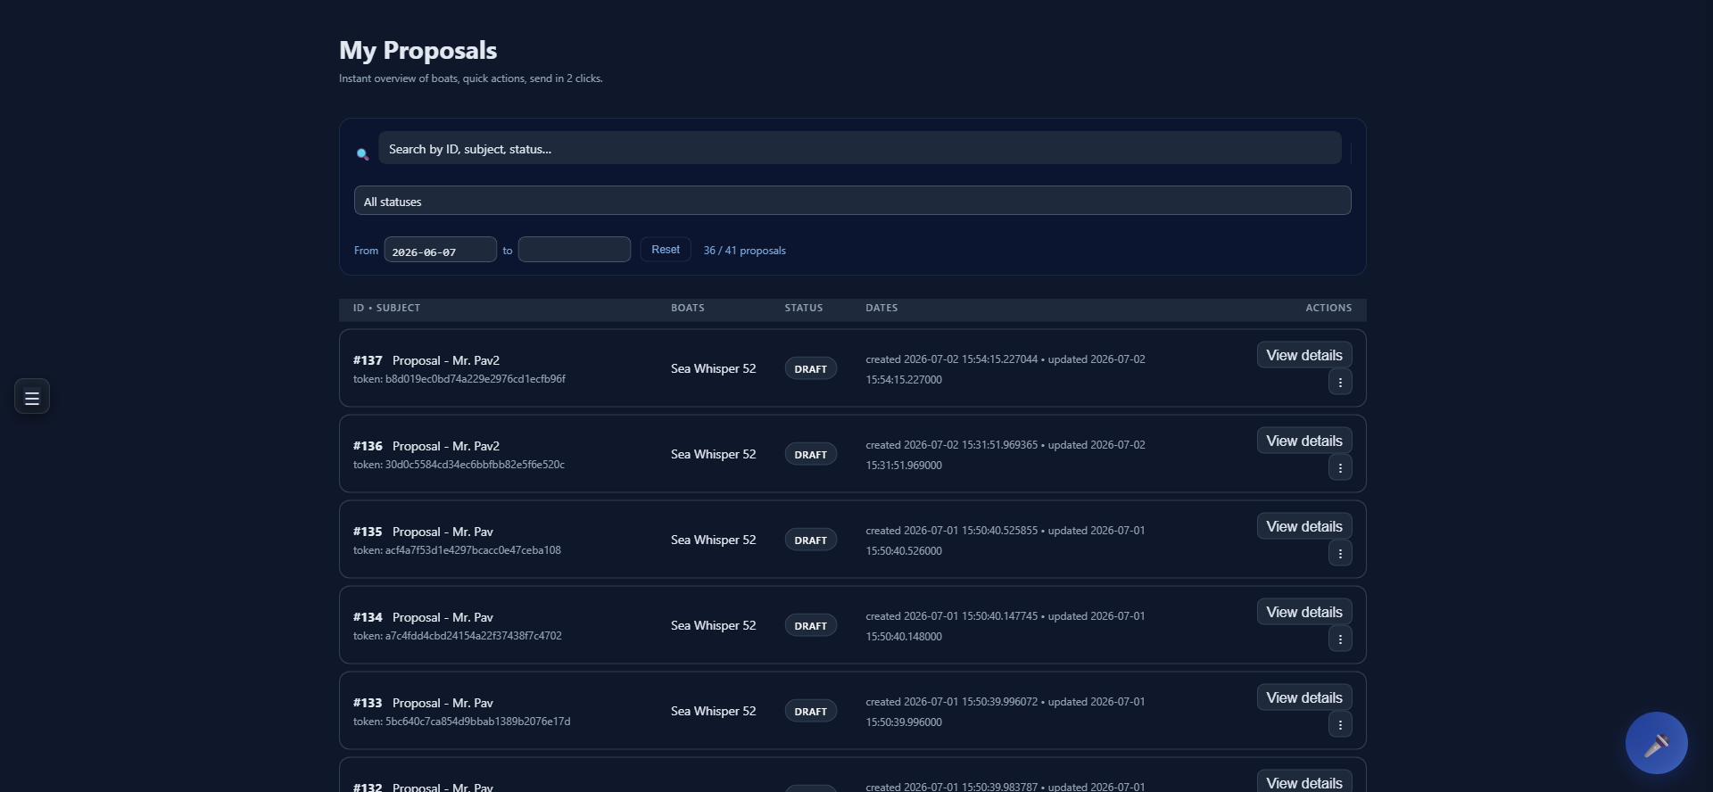Click created date of proposal #134
This screenshot has width=1713, height=792.
pos(952,616)
